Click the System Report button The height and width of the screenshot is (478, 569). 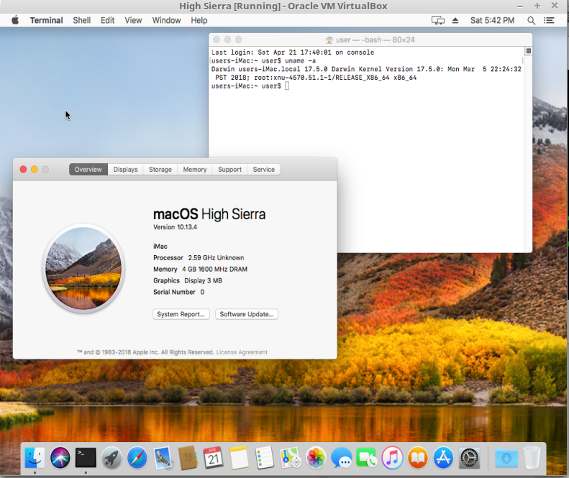[x=181, y=314]
